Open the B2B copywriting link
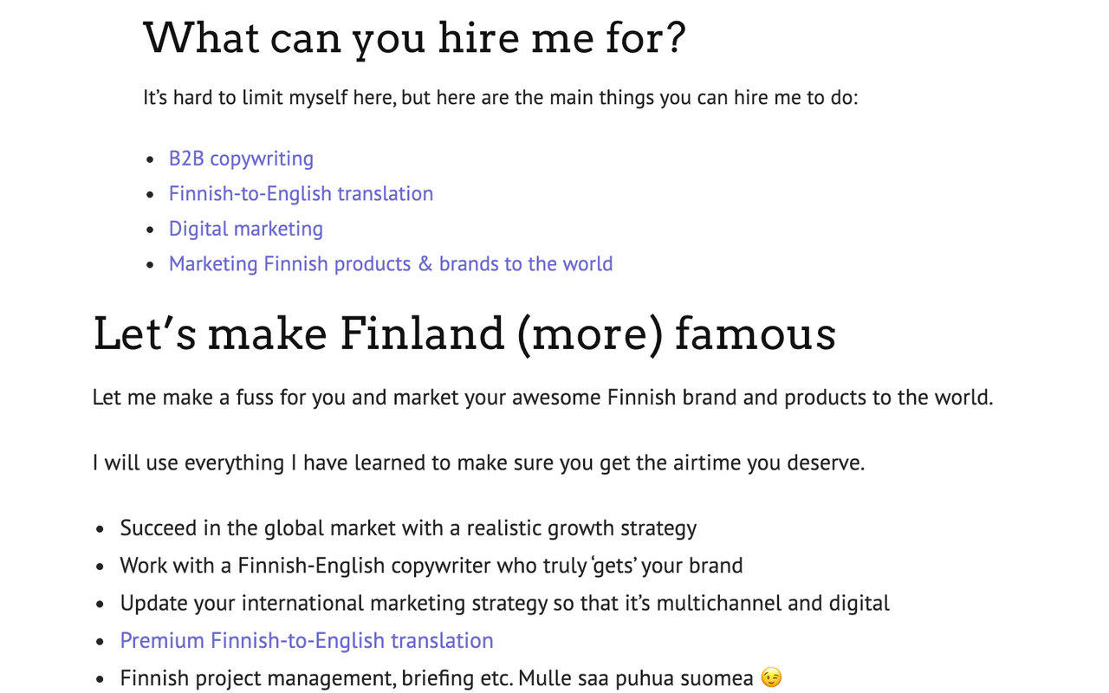The image size is (1109, 693). [241, 159]
